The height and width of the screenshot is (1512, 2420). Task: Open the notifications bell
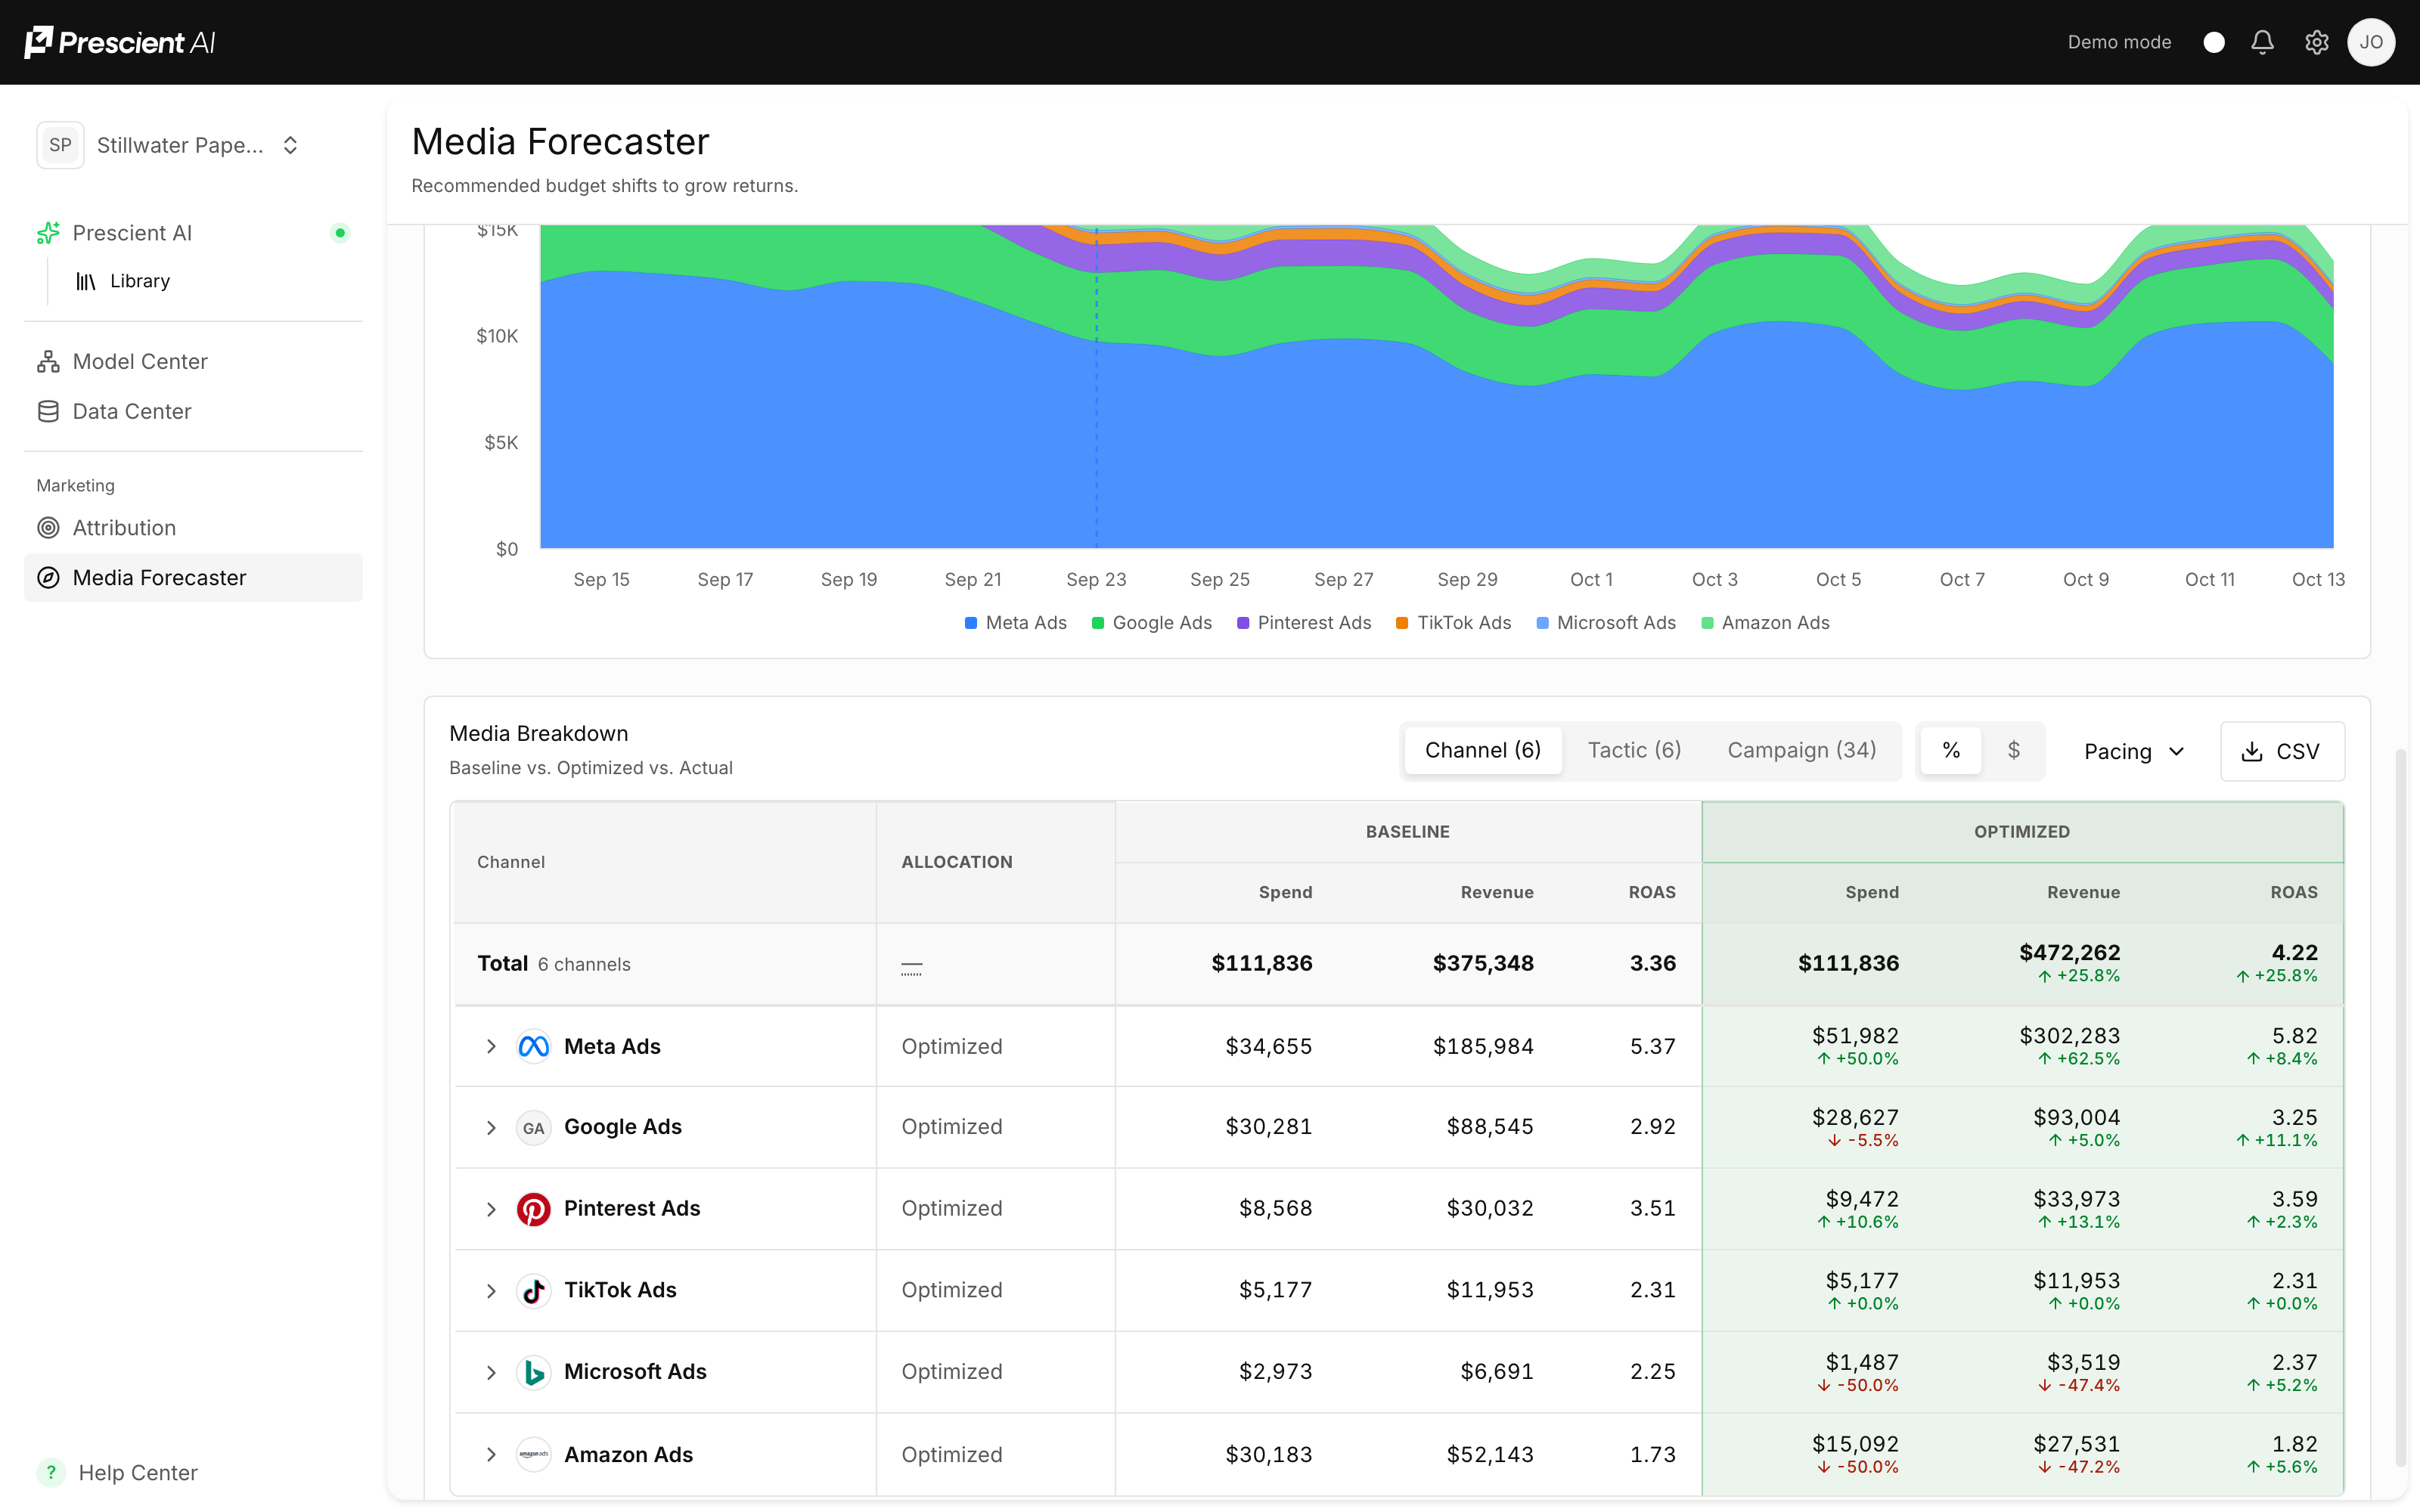[x=2262, y=42]
